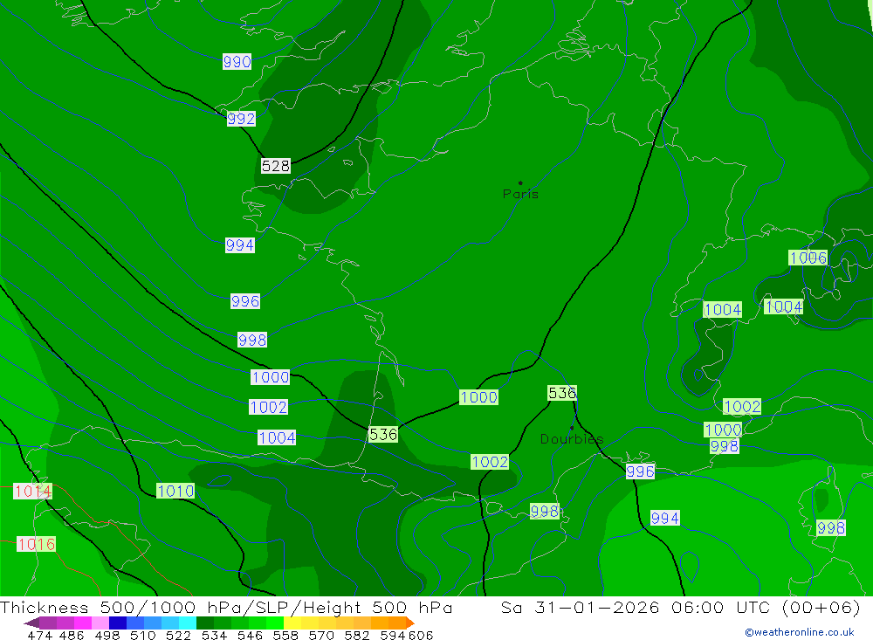Open the weatheronline.co.uk copyright link
The image size is (873, 640).
[x=800, y=632]
